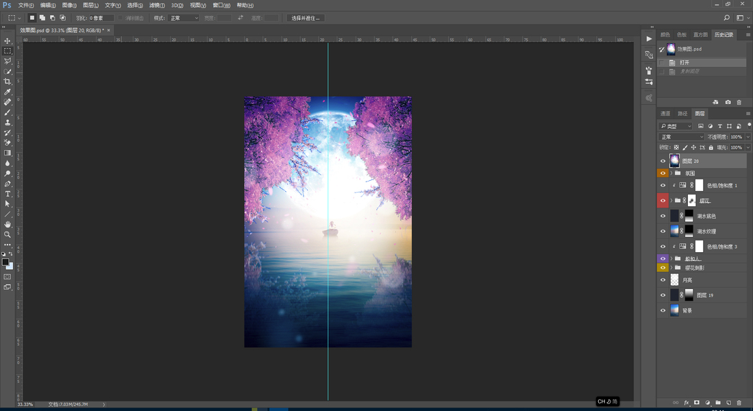Switch to the 颜色 tab
This screenshot has width=753, height=411.
(x=665, y=34)
